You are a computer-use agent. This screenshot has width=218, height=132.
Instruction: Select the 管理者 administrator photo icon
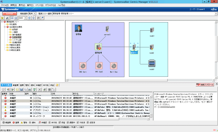[x=78, y=29]
